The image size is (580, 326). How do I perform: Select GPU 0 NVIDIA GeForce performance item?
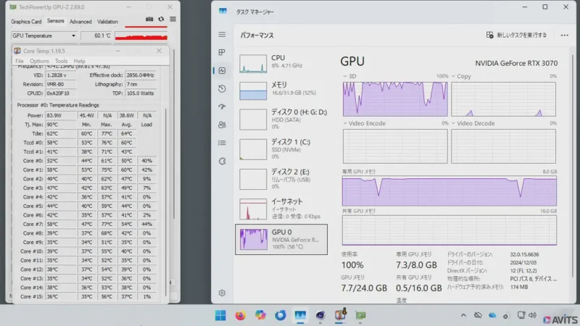tap(281, 239)
